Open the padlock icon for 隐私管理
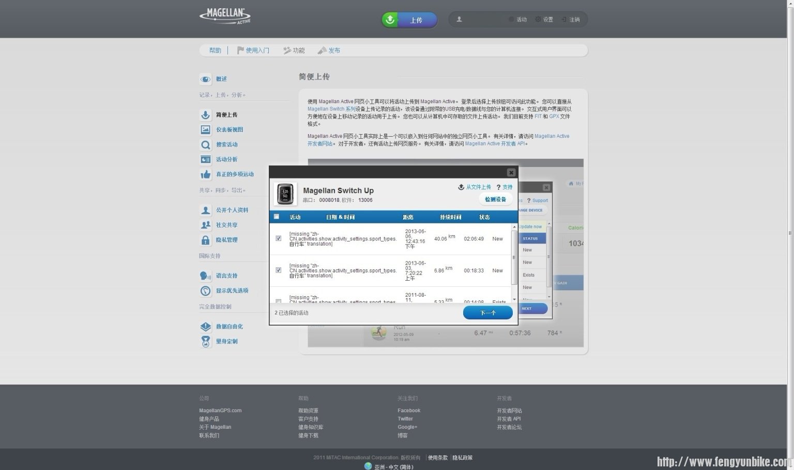Image resolution: width=794 pixels, height=470 pixels. point(206,240)
